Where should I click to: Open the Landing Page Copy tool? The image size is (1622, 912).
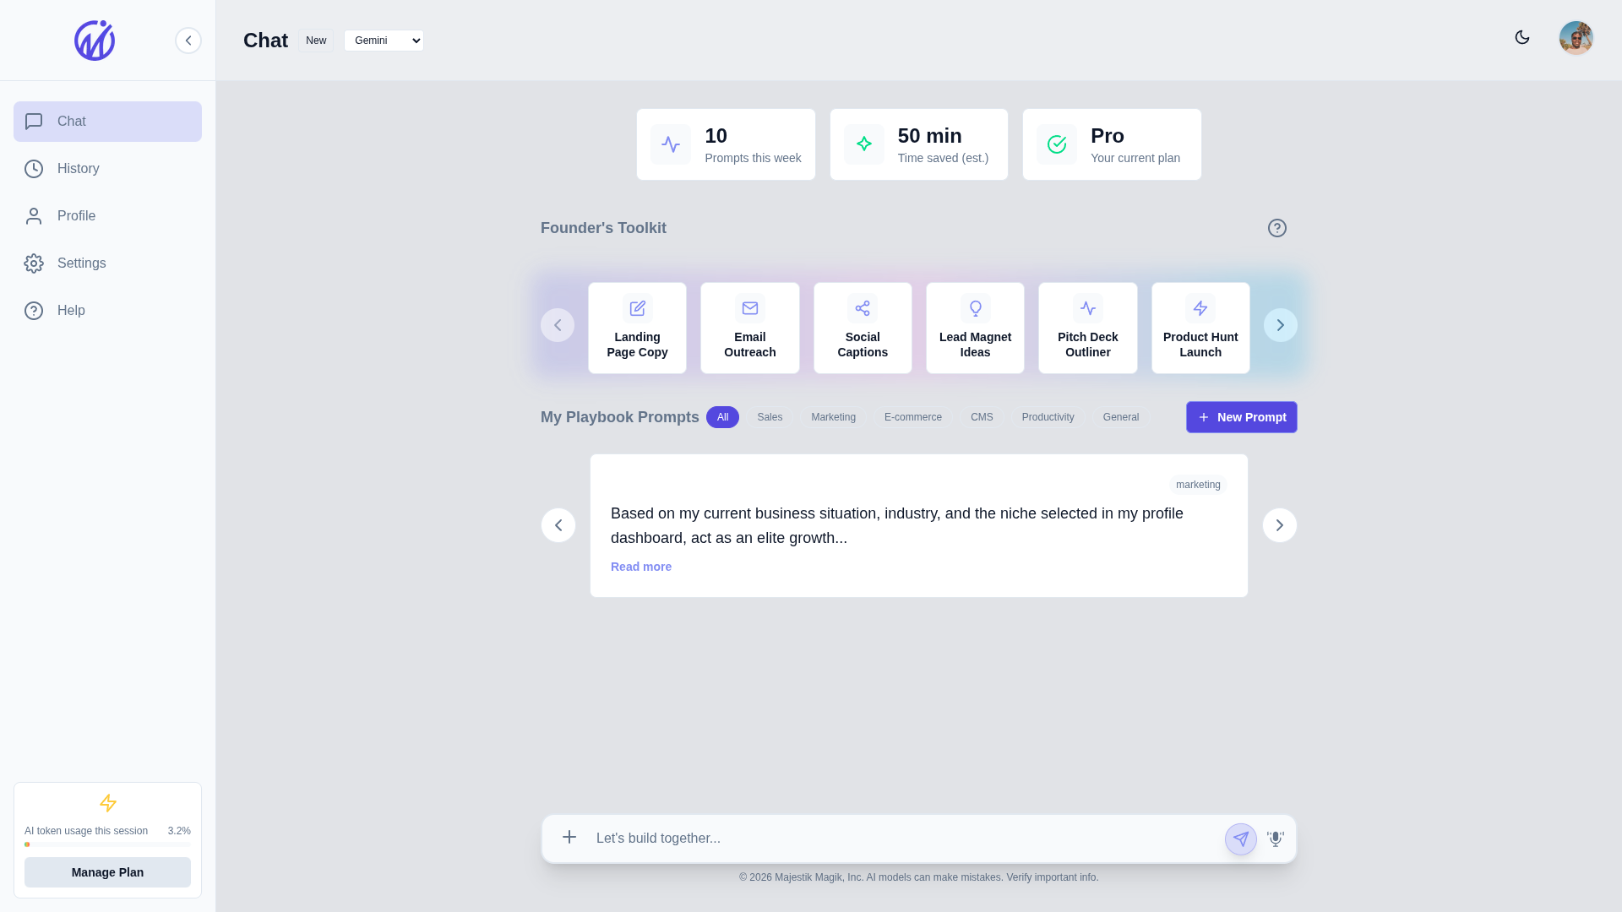coord(637,328)
